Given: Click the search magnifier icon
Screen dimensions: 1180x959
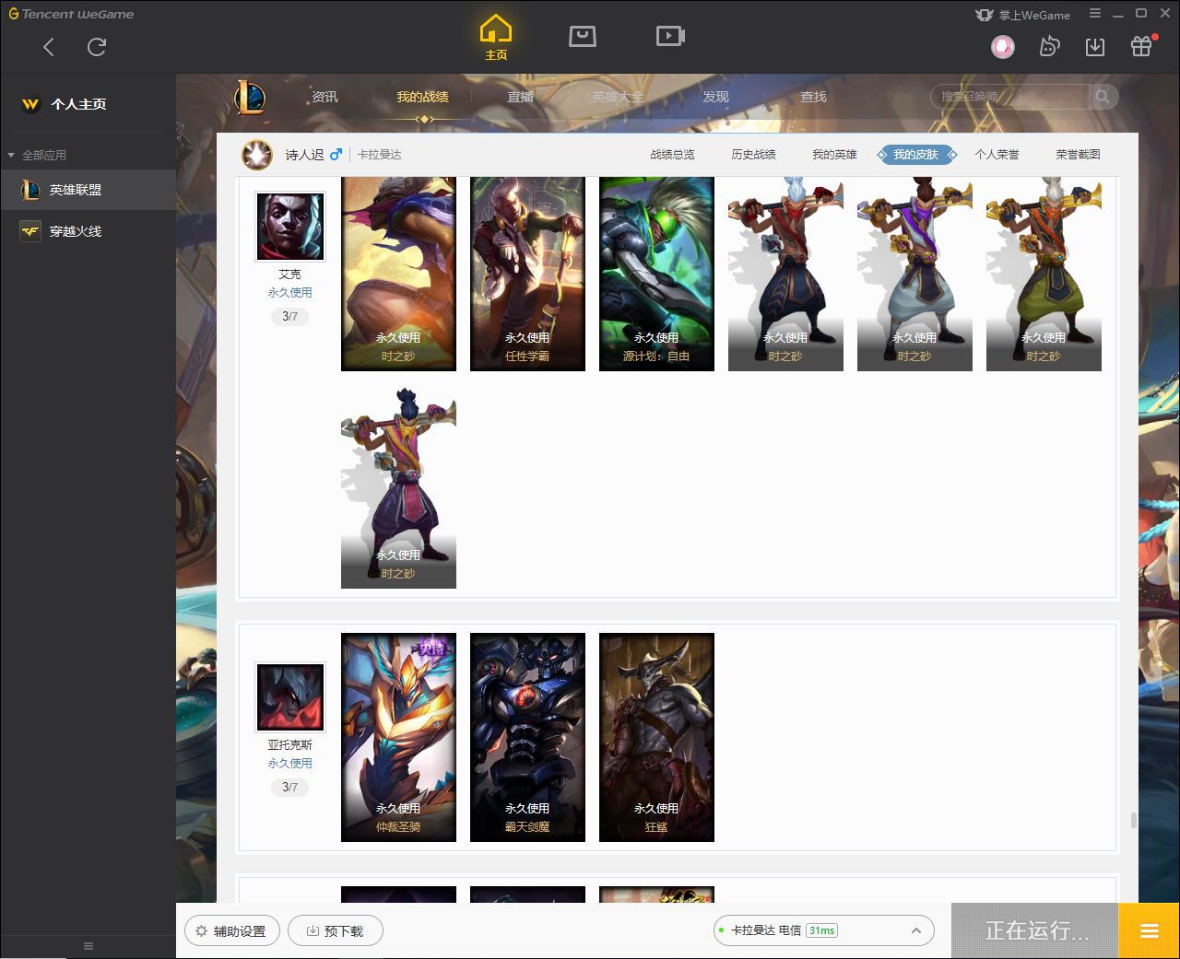Looking at the screenshot, I should (1103, 97).
